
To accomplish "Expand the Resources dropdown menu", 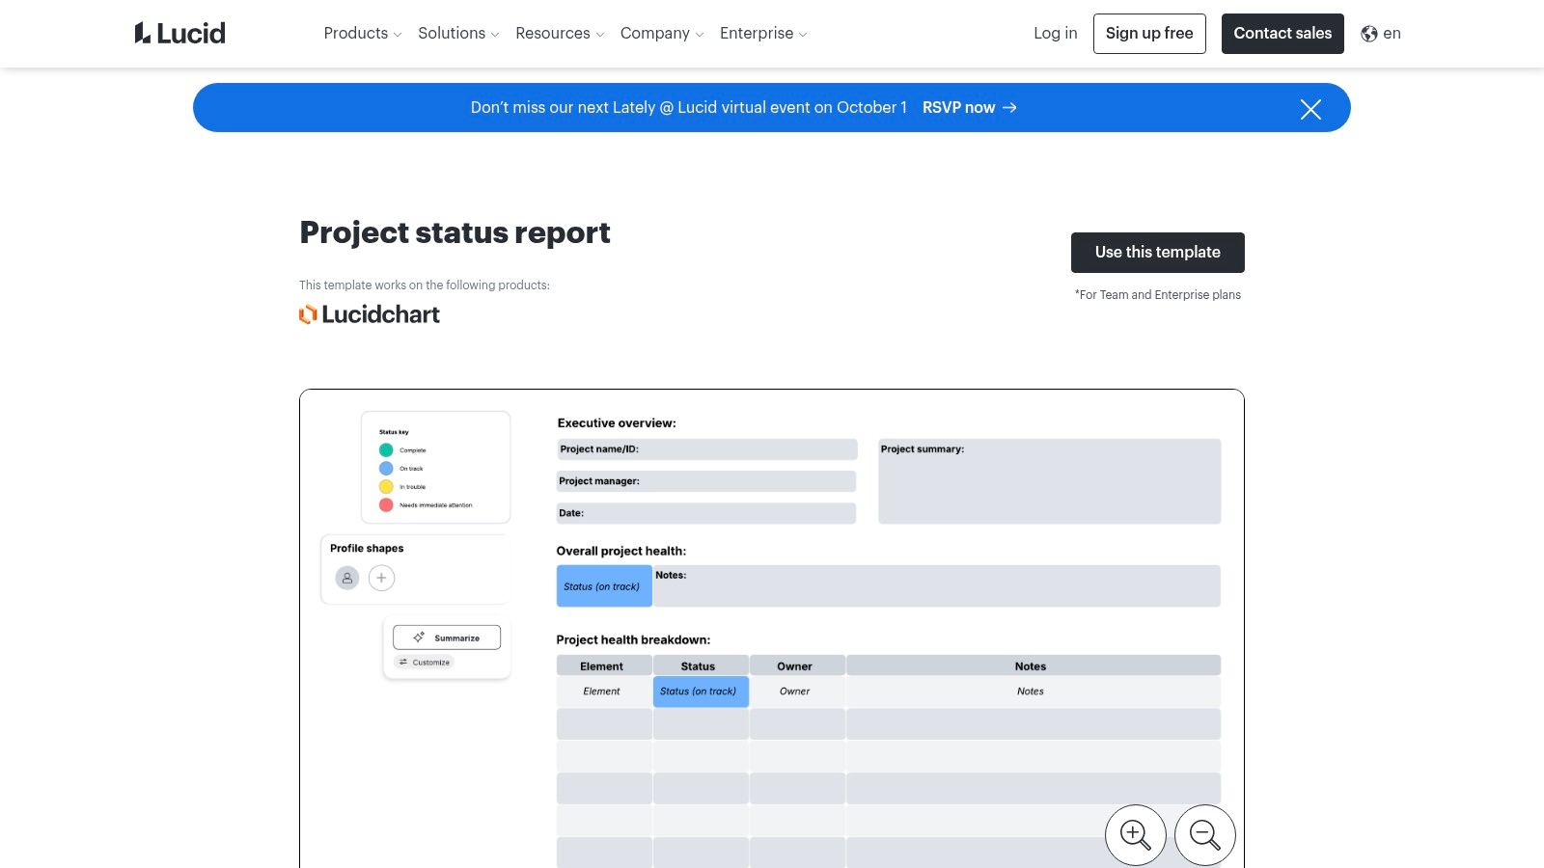I will [560, 34].
